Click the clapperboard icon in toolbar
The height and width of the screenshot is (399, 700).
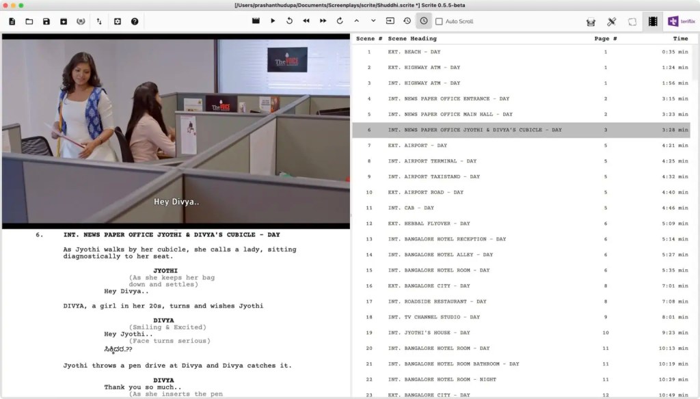tap(256, 21)
